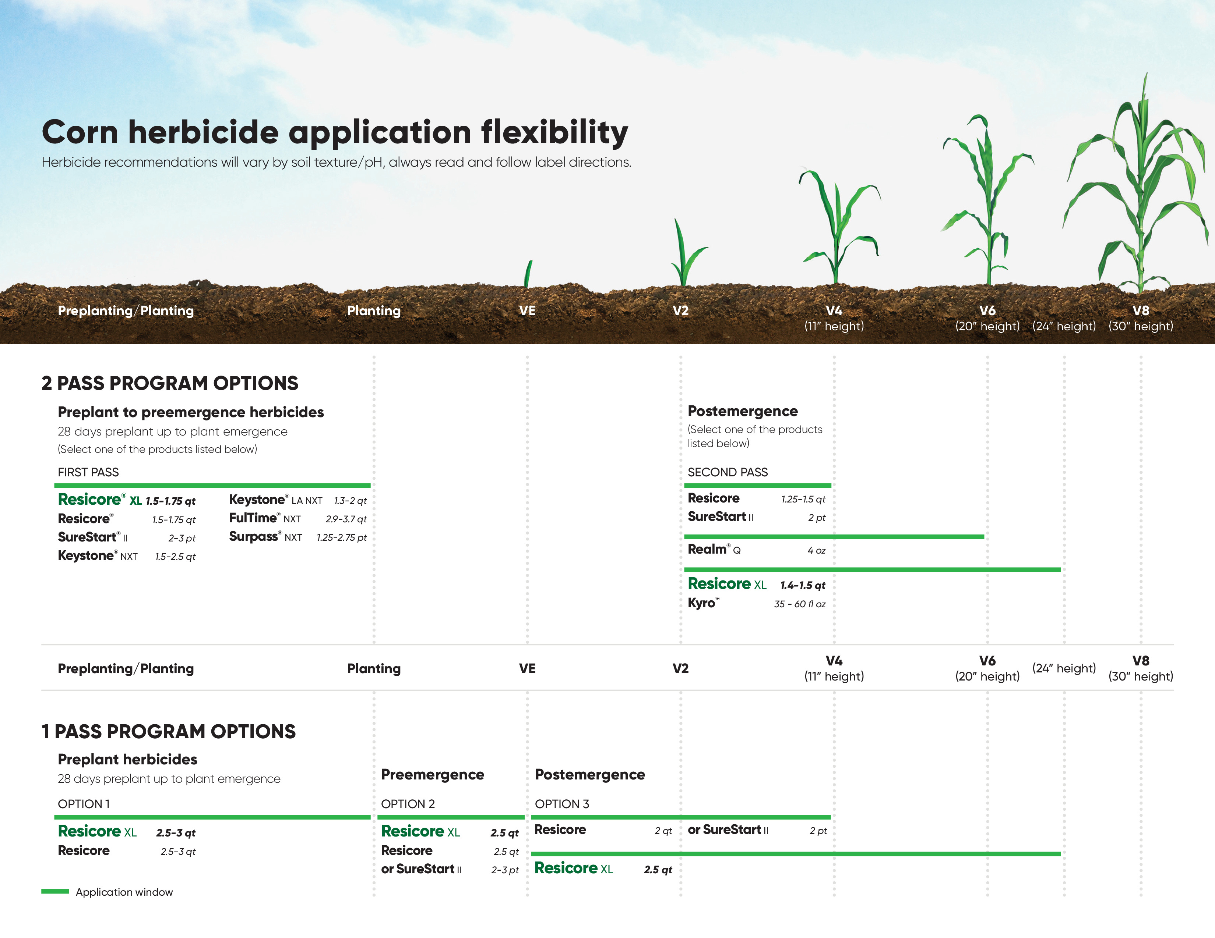Click the Surpass NXT product name

coord(265,537)
